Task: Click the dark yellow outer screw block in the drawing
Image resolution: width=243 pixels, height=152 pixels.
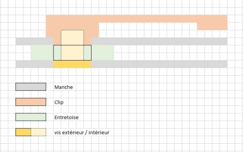Action: pyautogui.click(x=72, y=64)
